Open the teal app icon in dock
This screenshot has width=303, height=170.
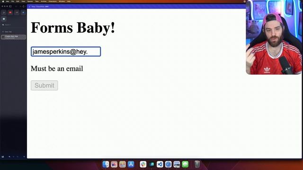pos(151,164)
